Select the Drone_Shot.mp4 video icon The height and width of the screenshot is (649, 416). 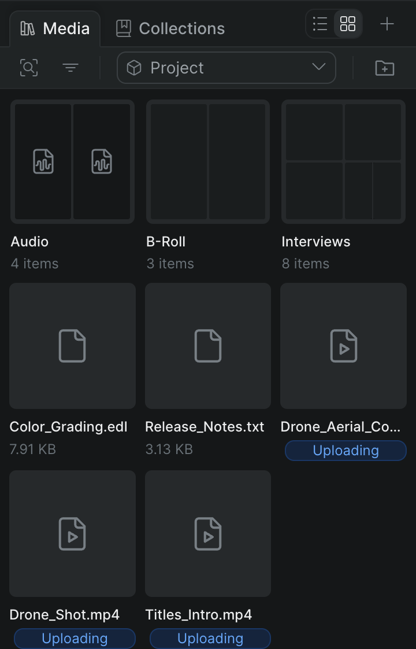pos(72,533)
